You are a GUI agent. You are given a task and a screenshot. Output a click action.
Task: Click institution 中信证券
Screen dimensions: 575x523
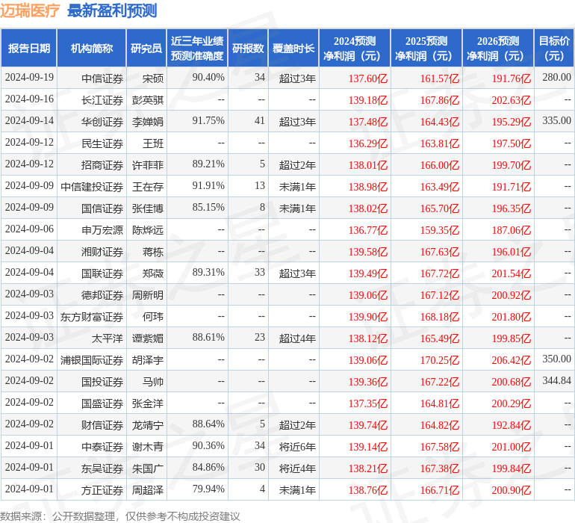pos(102,78)
